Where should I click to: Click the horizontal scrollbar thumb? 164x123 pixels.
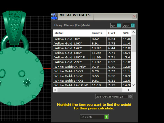[x=90, y=90]
